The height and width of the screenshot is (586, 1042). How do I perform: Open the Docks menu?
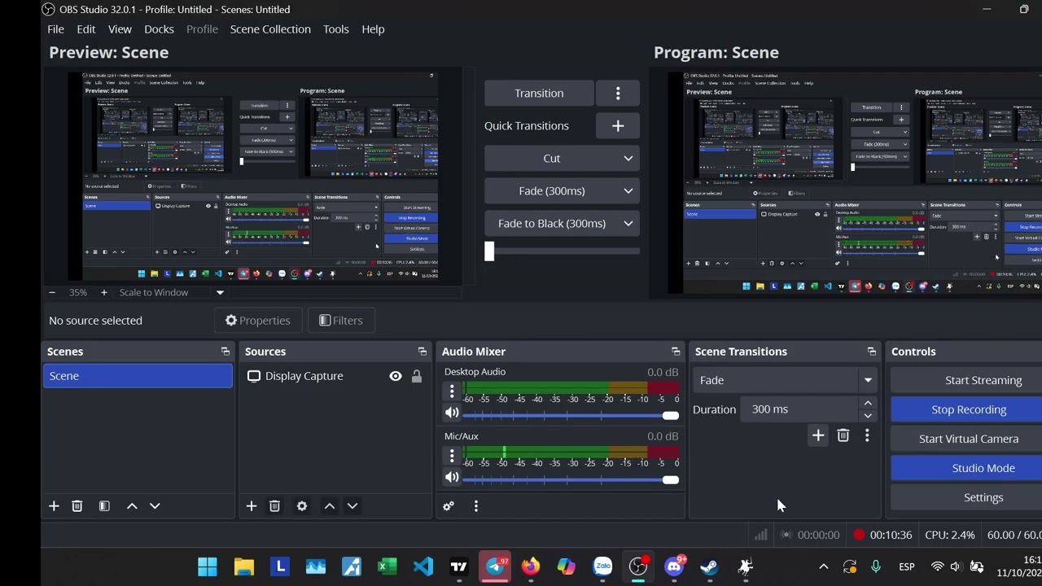(x=159, y=29)
